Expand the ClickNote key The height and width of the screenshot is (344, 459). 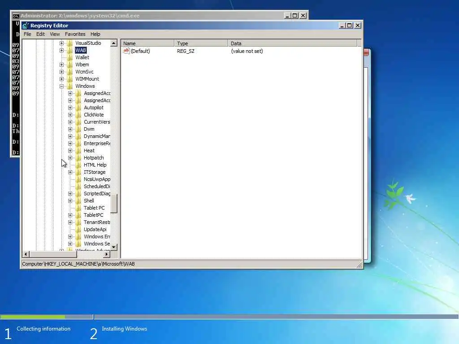coord(70,115)
